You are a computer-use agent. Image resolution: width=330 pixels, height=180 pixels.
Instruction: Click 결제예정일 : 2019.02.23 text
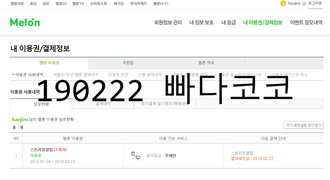point(252,158)
